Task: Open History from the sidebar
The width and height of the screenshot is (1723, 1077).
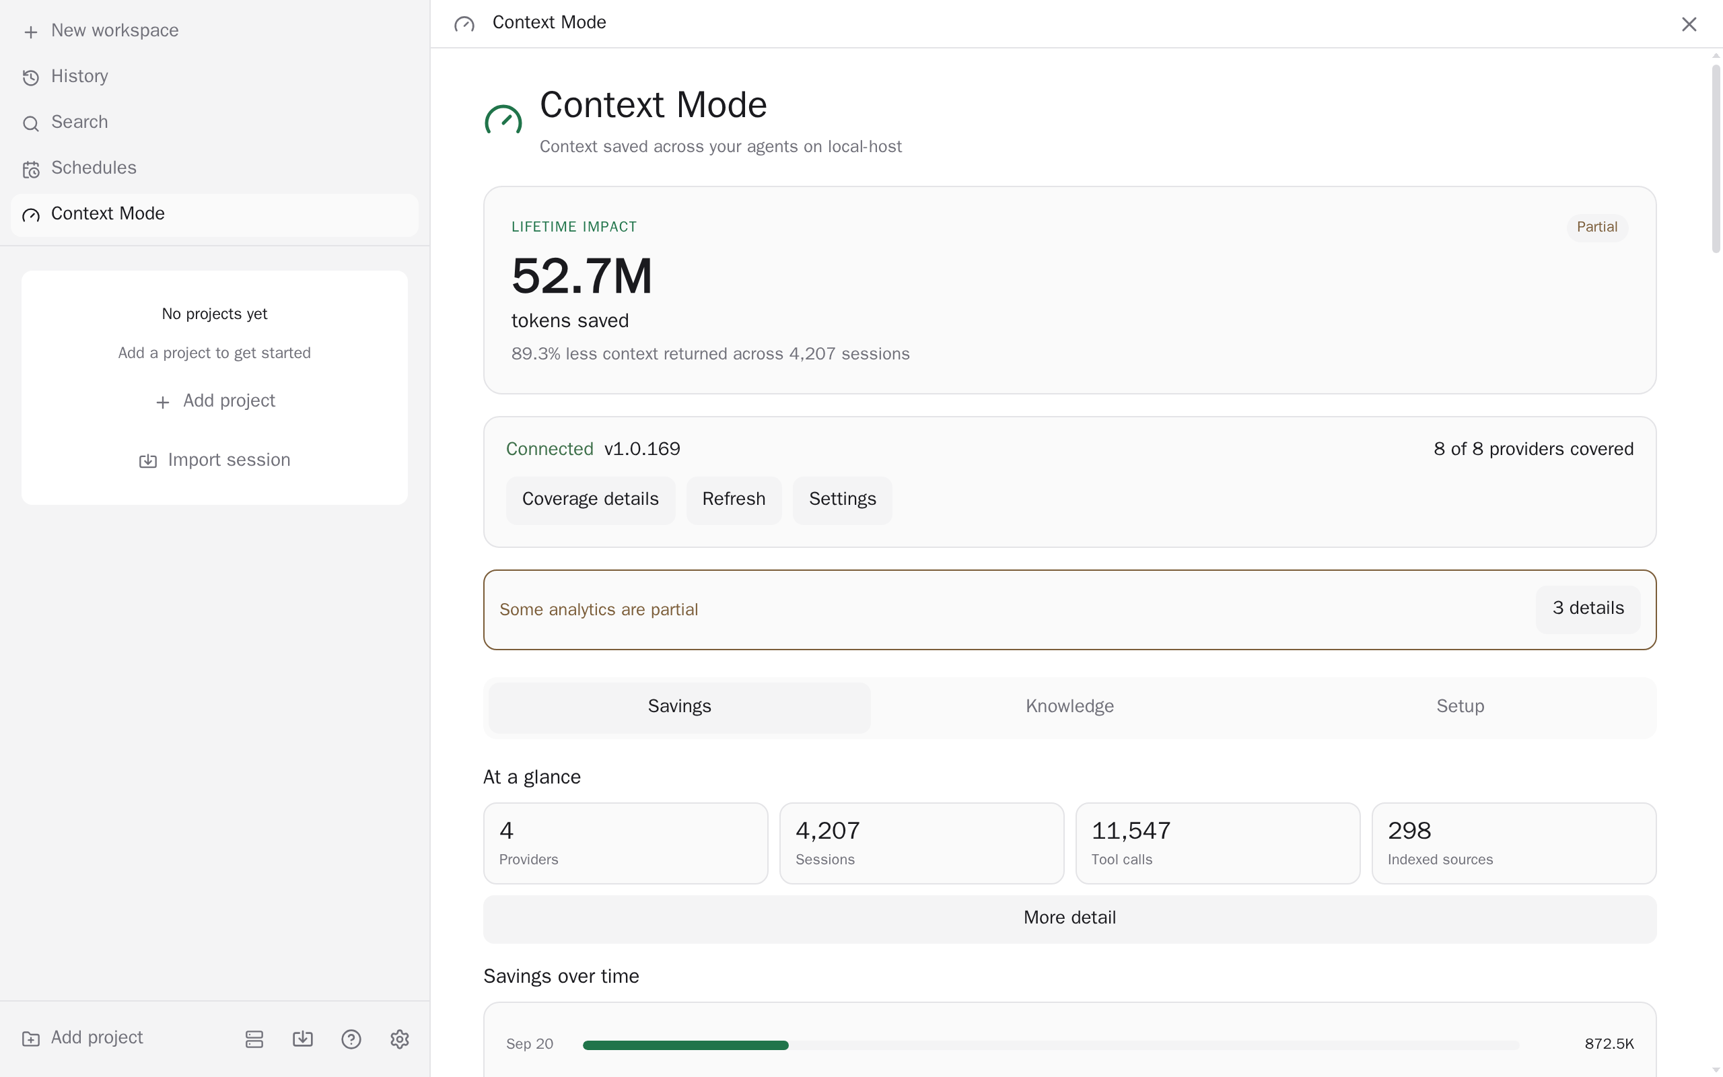Action: [214, 76]
